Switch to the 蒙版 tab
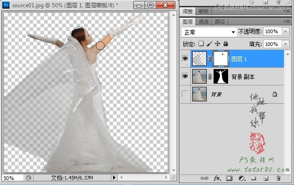 tap(204, 11)
